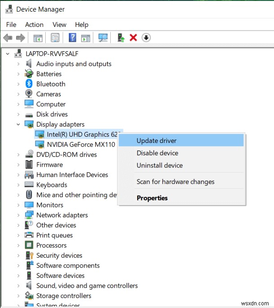274x308 pixels.
Task: Click the scan for hardware changes monitor icon
Action: [103, 38]
